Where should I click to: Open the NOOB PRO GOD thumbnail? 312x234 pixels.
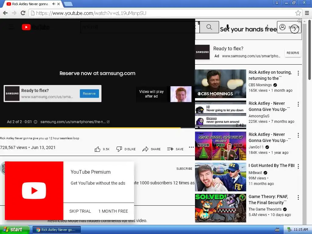[221, 146]
